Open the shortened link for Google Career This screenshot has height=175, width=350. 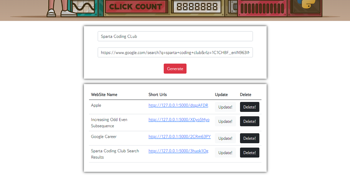coord(179,137)
